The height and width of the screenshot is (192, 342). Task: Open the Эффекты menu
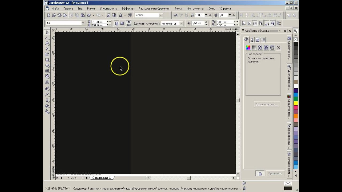pos(128,9)
